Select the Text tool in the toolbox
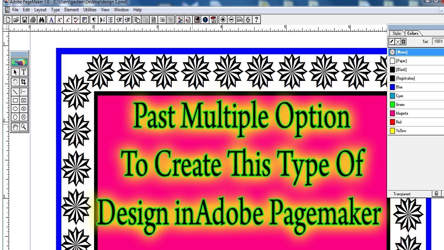Image resolution: width=444 pixels, height=250 pixels. [x=24, y=72]
